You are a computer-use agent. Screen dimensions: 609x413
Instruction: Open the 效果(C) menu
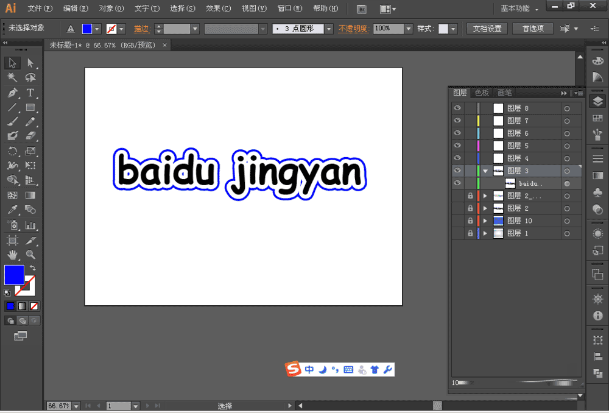click(218, 9)
